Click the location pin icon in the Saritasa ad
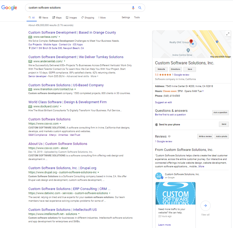The image size is (233, 228). pyautogui.click(x=29, y=48)
